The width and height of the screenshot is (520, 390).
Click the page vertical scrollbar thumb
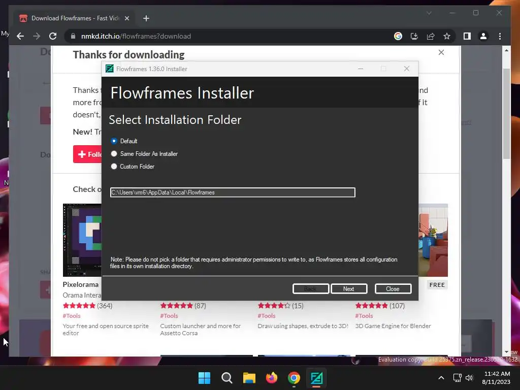tap(506, 114)
